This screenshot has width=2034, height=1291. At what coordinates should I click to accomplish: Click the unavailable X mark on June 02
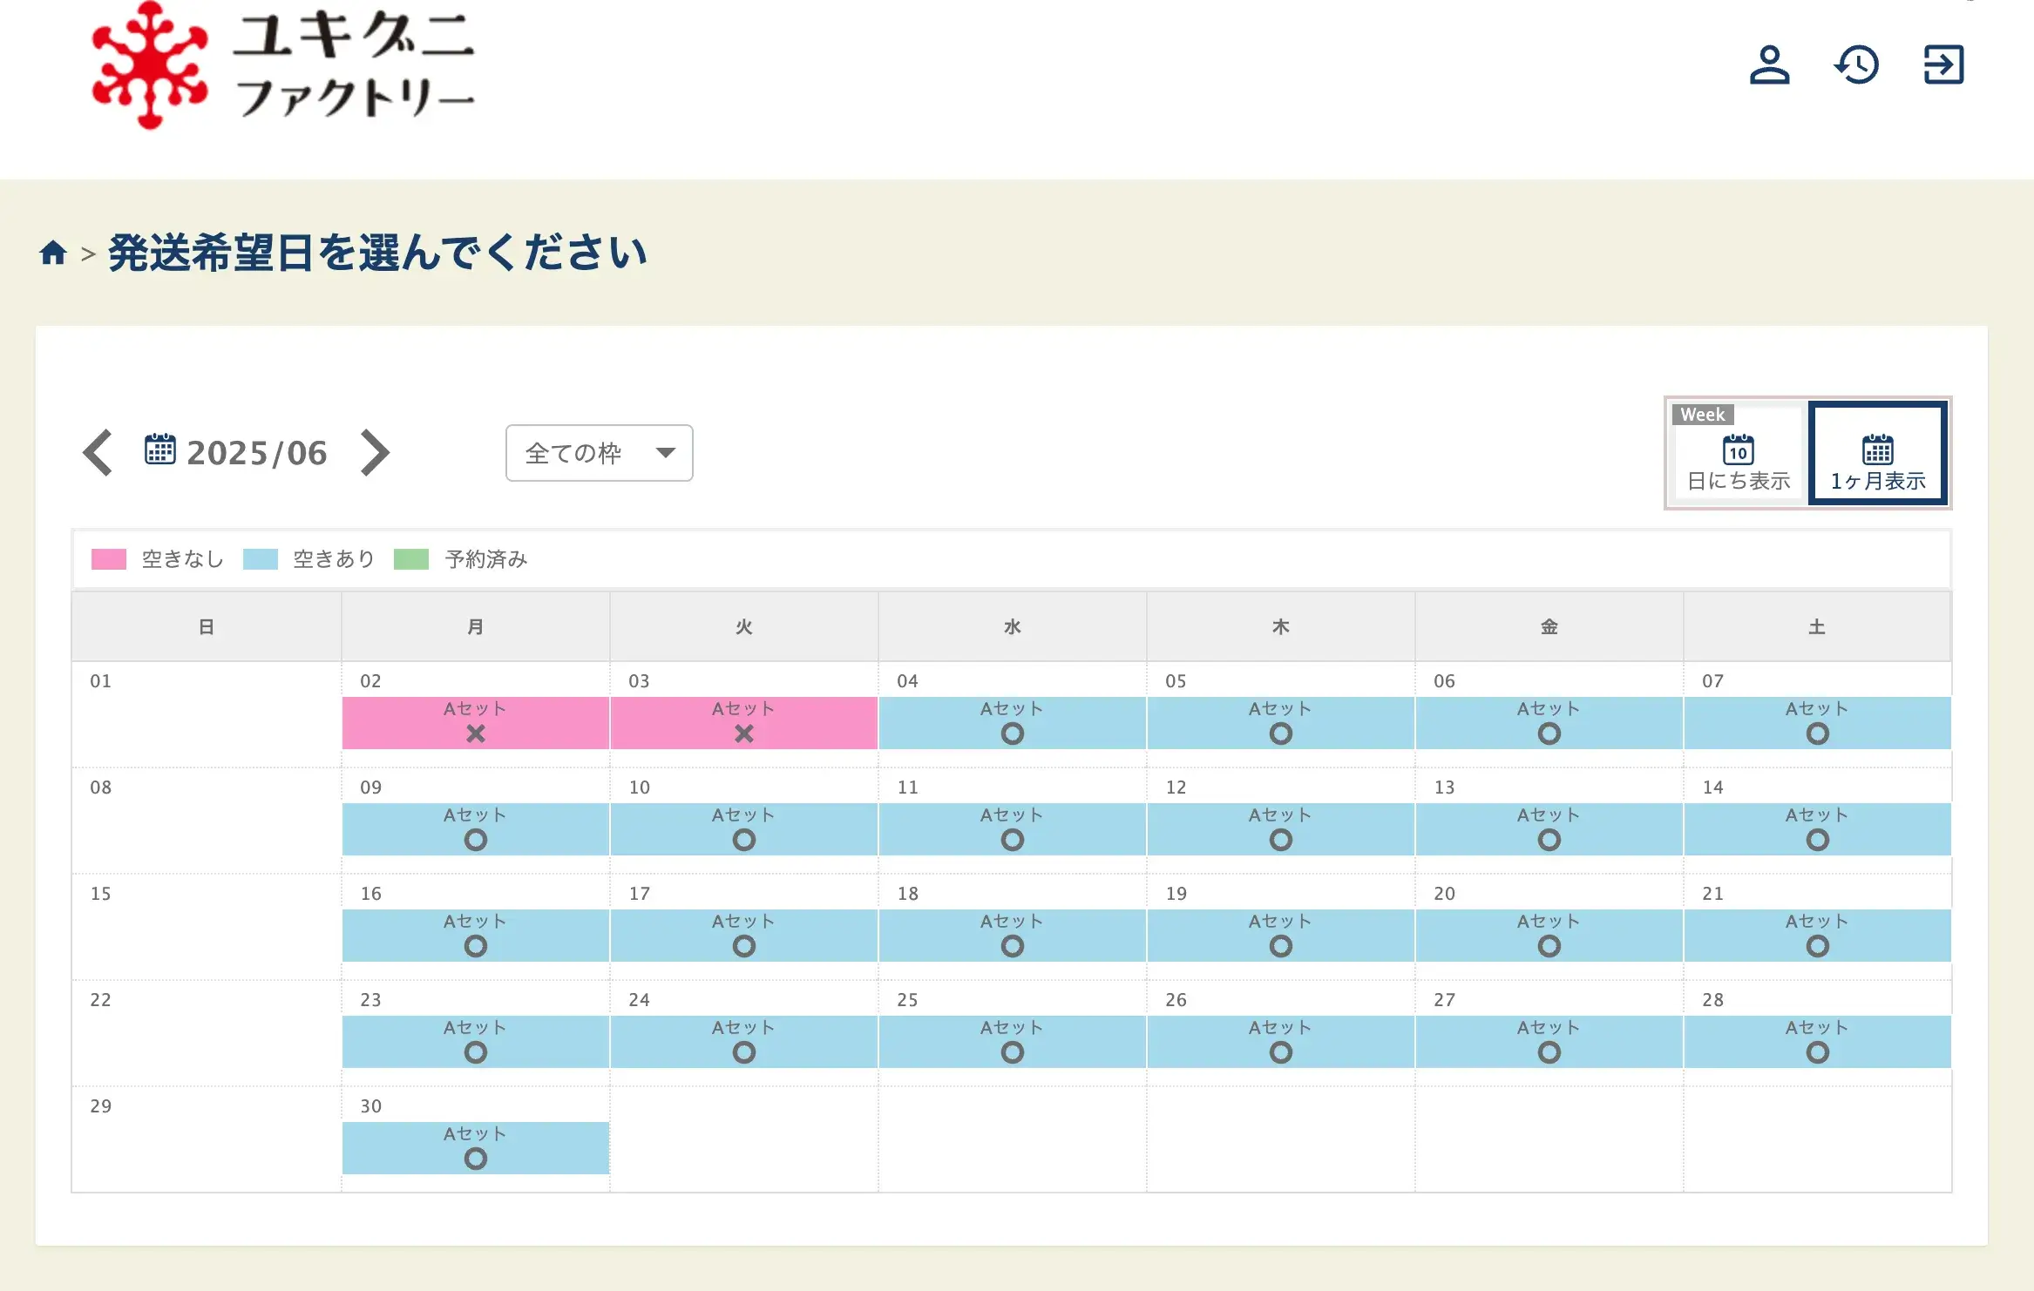(475, 733)
